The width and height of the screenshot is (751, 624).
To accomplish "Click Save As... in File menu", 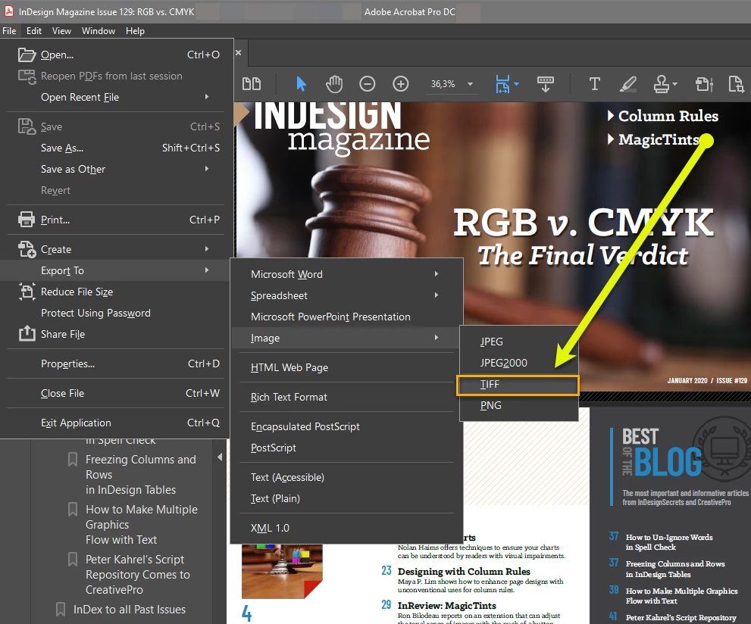I will click(x=115, y=148).
